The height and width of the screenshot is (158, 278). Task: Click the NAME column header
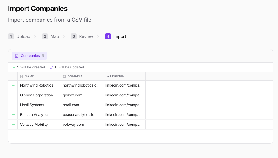tap(39, 76)
